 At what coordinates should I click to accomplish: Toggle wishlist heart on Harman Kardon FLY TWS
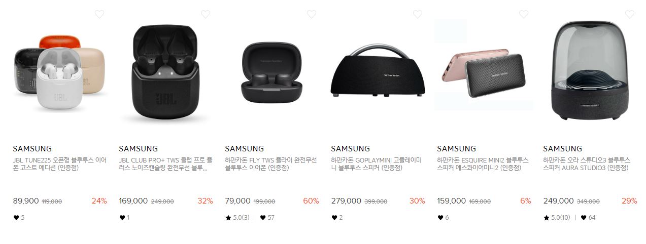coord(312,14)
